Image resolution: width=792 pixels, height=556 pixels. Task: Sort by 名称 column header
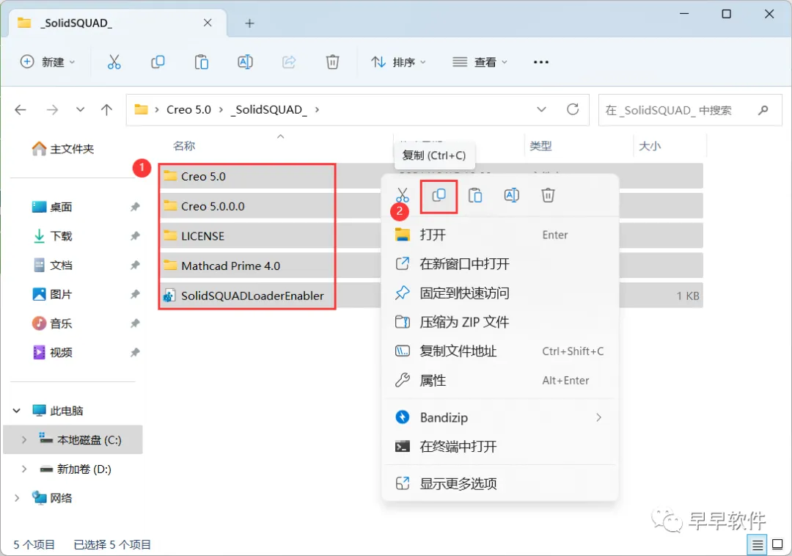pos(184,146)
